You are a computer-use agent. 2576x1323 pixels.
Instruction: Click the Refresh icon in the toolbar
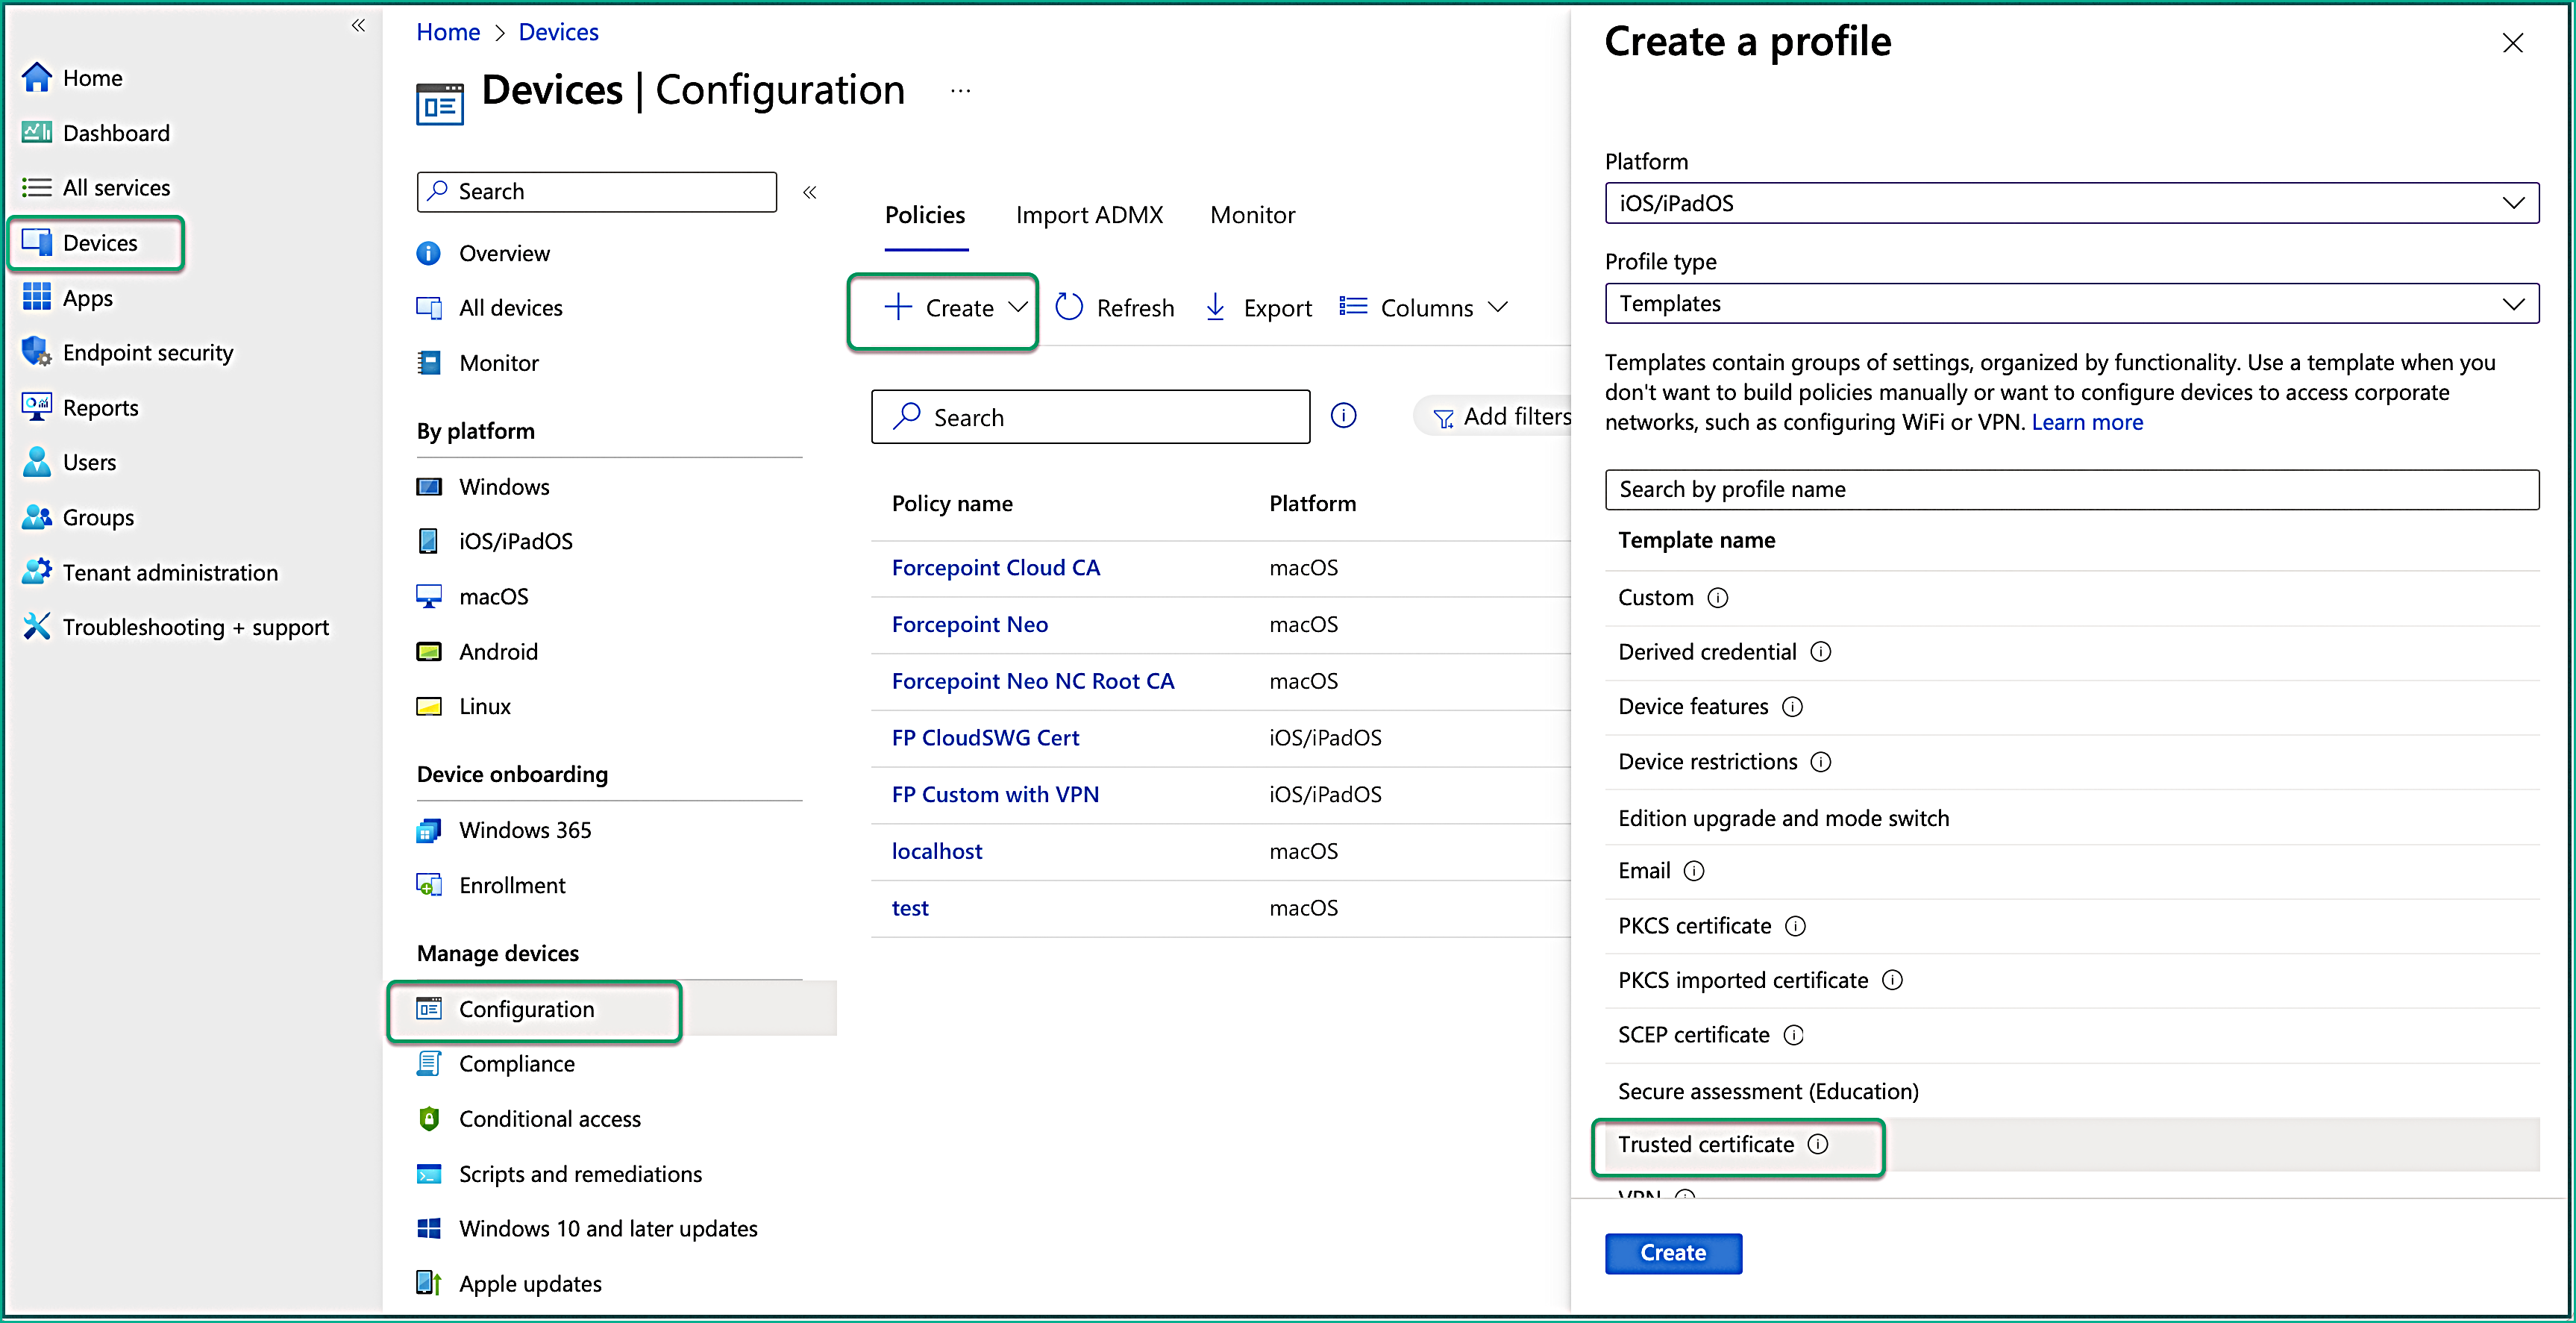pyautogui.click(x=1069, y=307)
